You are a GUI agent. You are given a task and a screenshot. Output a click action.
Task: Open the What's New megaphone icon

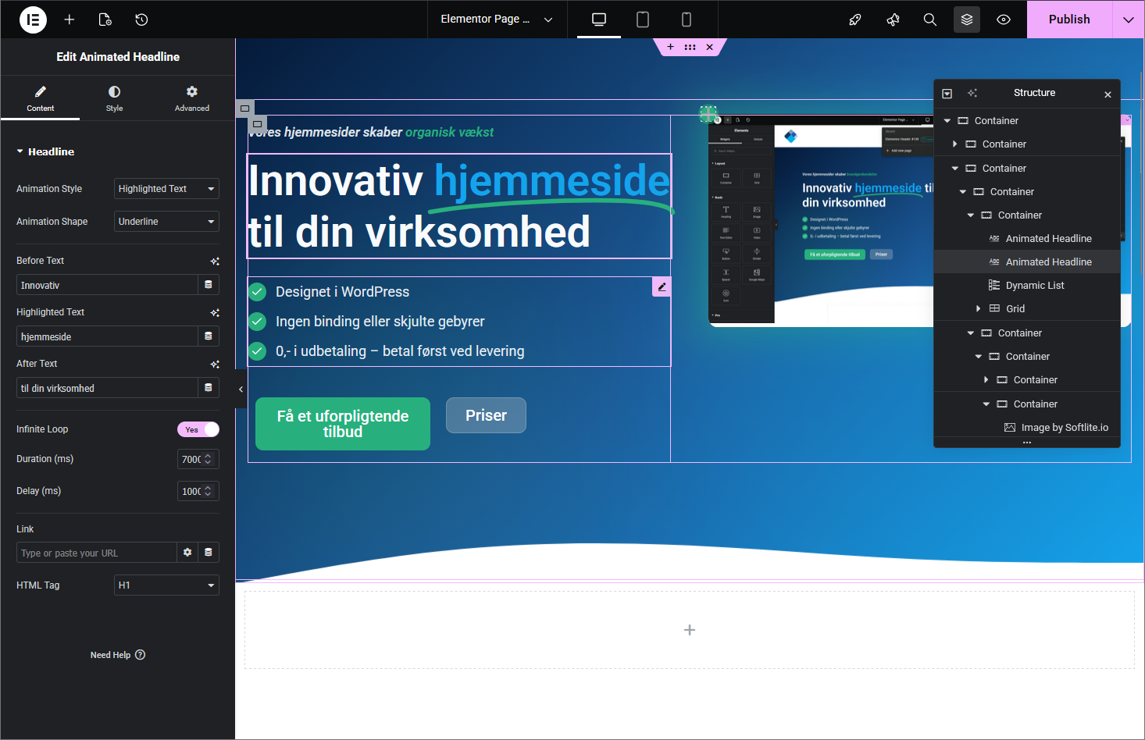pos(893,20)
